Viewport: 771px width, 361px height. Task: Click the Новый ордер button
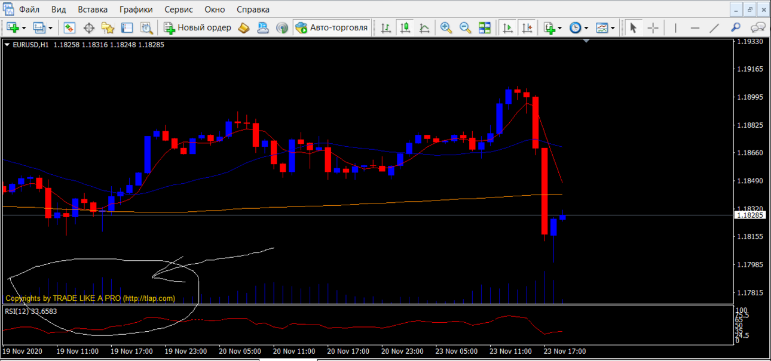pyautogui.click(x=197, y=27)
